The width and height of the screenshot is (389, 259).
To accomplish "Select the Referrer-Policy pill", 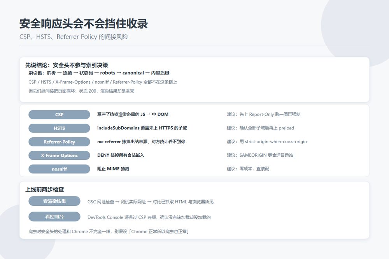I will 59,142.
